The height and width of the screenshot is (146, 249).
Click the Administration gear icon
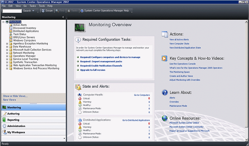point(4,126)
